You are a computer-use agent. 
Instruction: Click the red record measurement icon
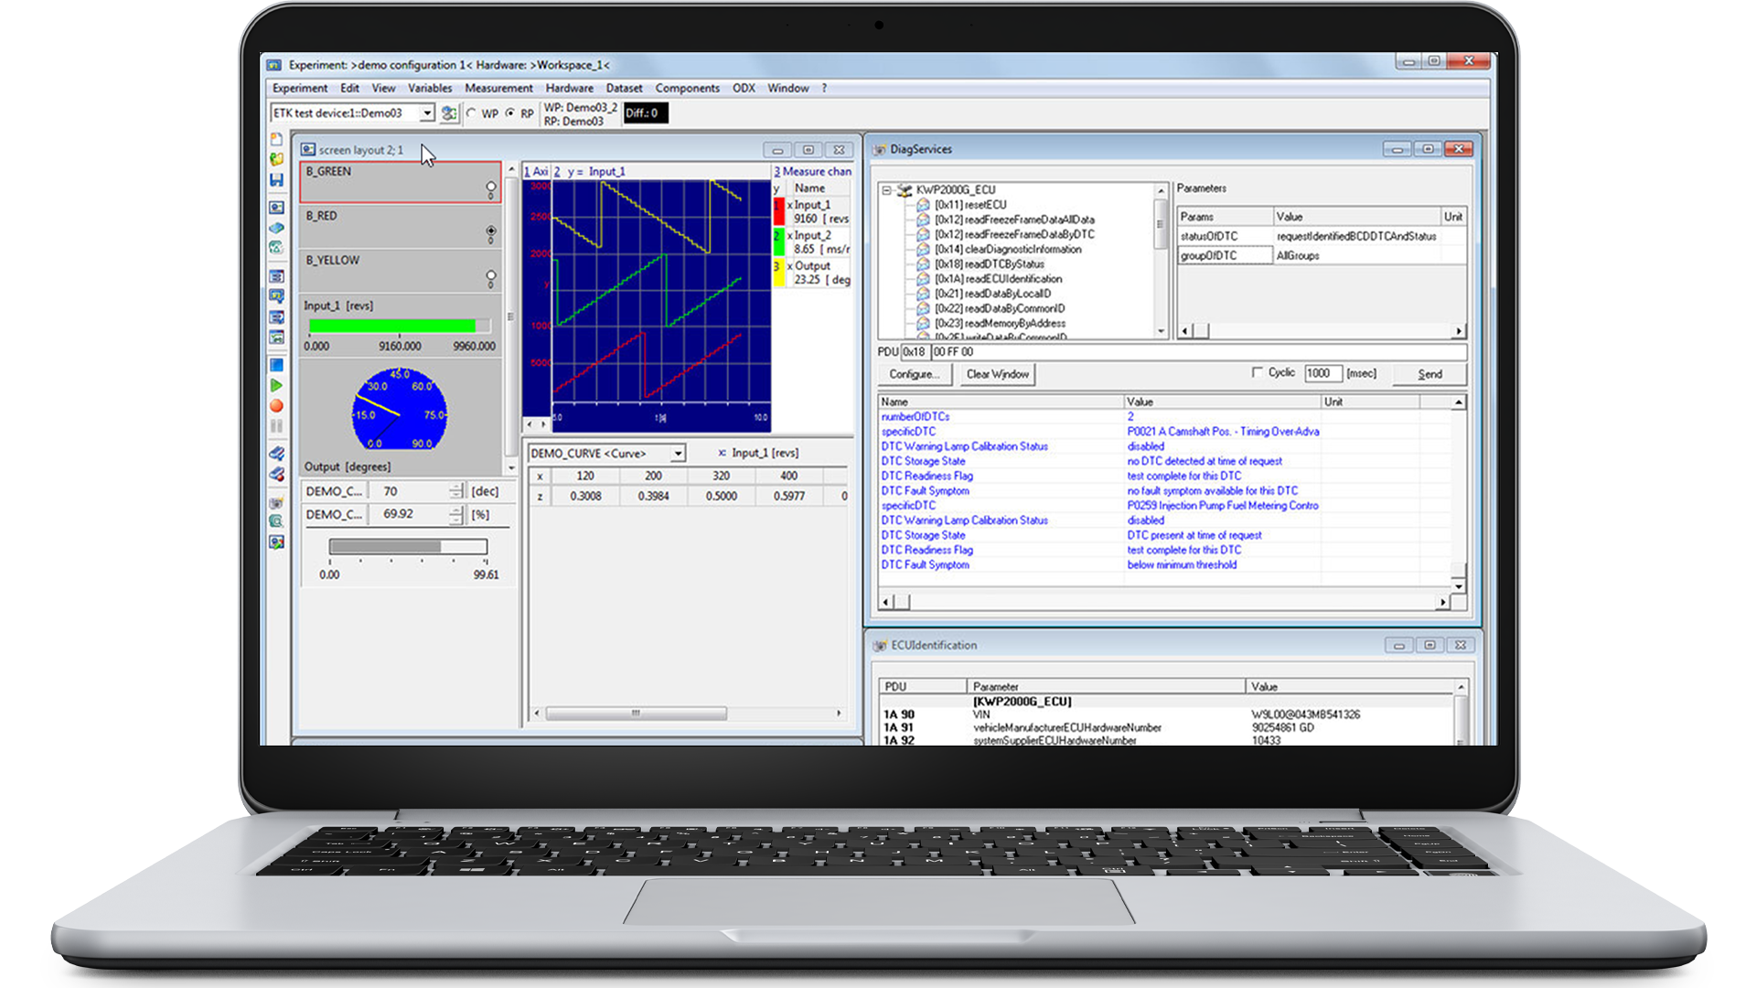coord(276,406)
